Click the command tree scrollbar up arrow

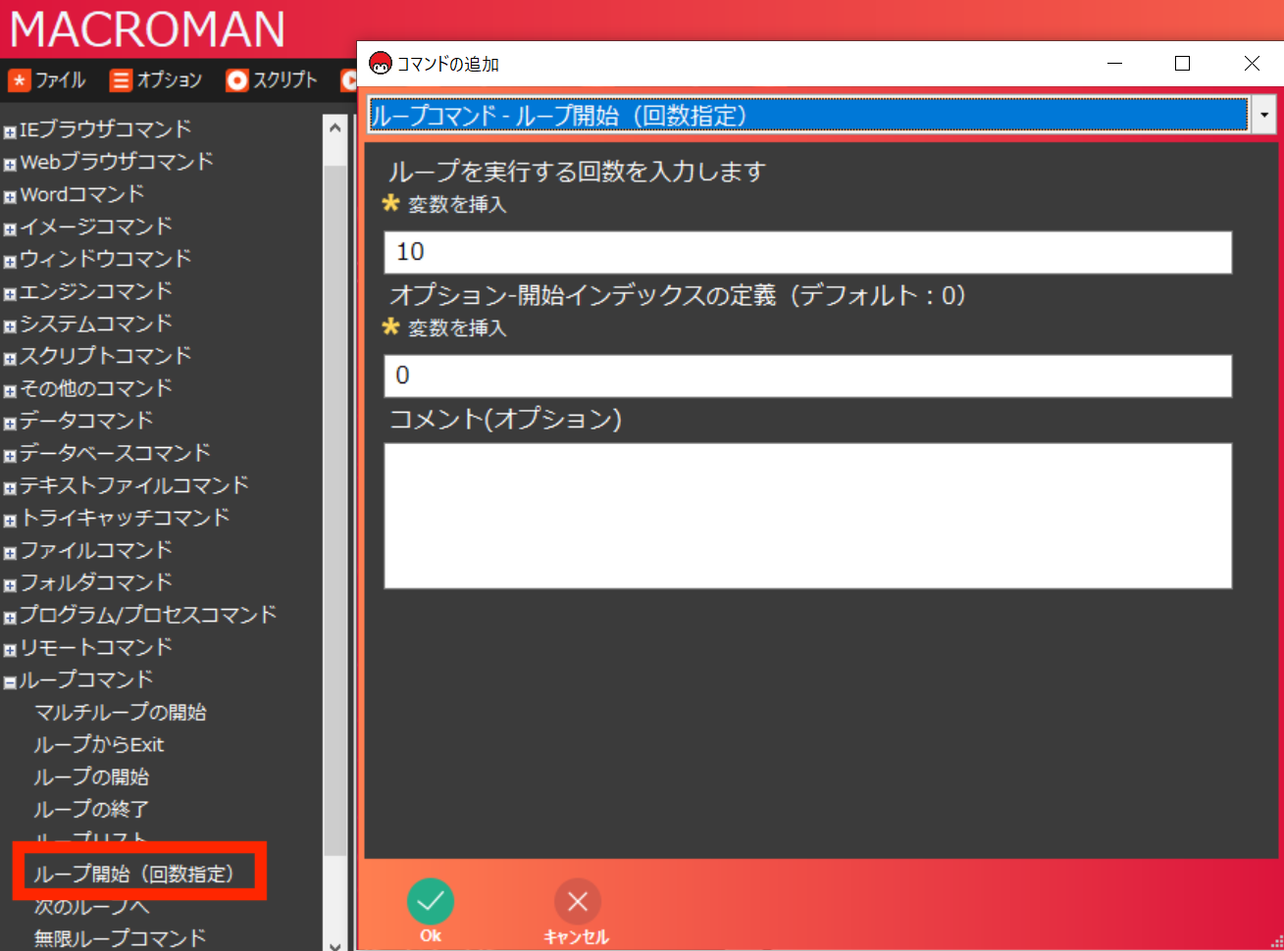335,127
